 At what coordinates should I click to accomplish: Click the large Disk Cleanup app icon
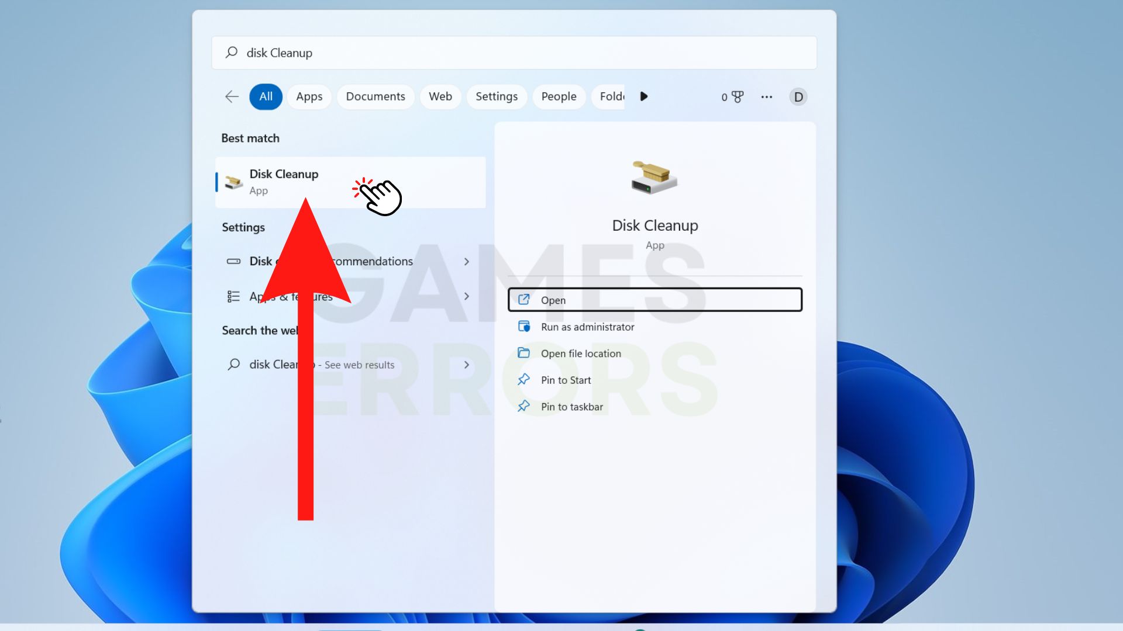[x=654, y=178]
